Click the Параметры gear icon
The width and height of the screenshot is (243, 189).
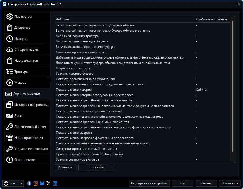point(9,17)
